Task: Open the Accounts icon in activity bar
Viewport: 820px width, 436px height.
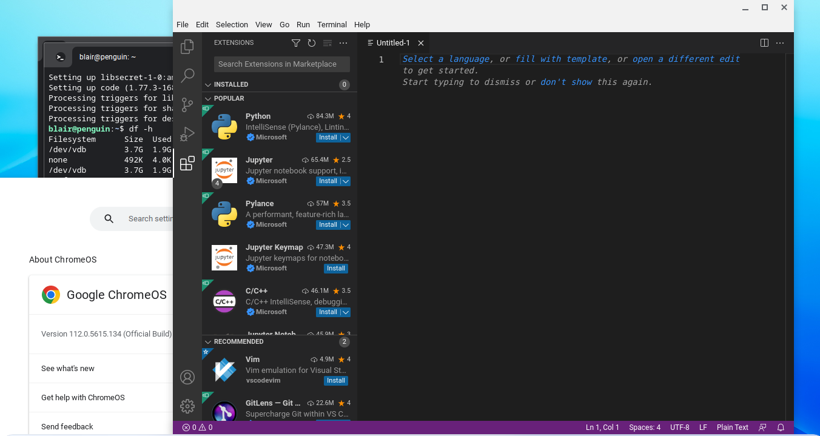Action: pyautogui.click(x=187, y=377)
